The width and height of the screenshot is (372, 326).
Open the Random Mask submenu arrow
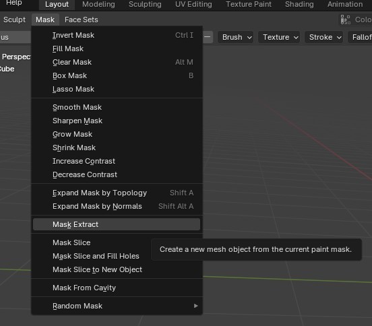click(x=195, y=306)
